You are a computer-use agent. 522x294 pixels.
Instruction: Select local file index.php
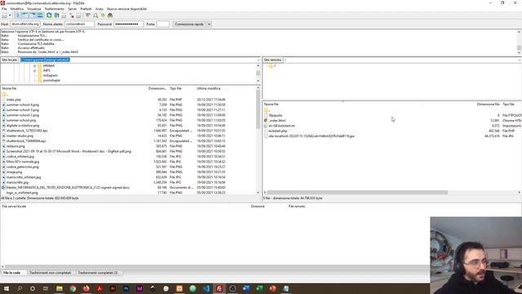tap(13, 100)
